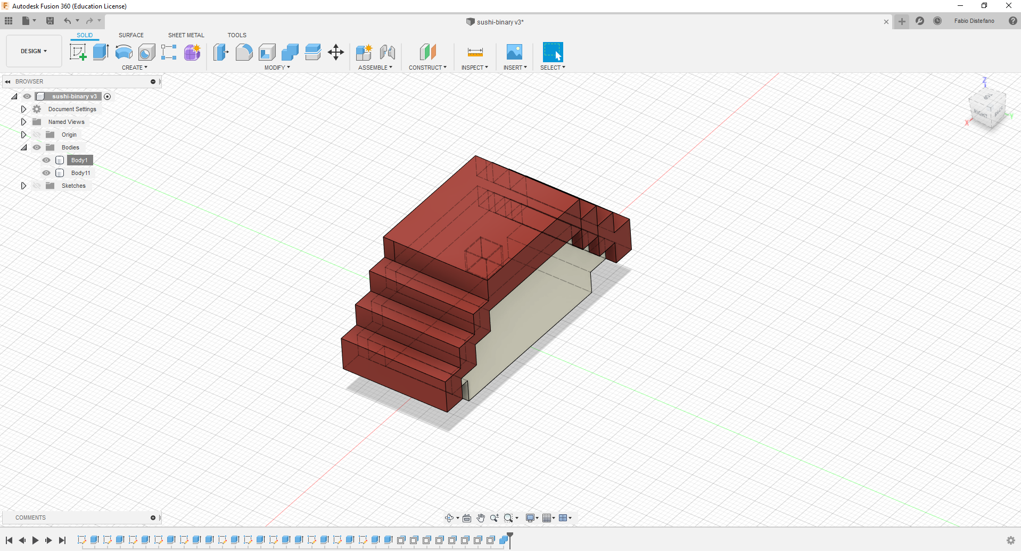Click the Fillet tool icon
Screen dimensions: 1021x551
(244, 52)
